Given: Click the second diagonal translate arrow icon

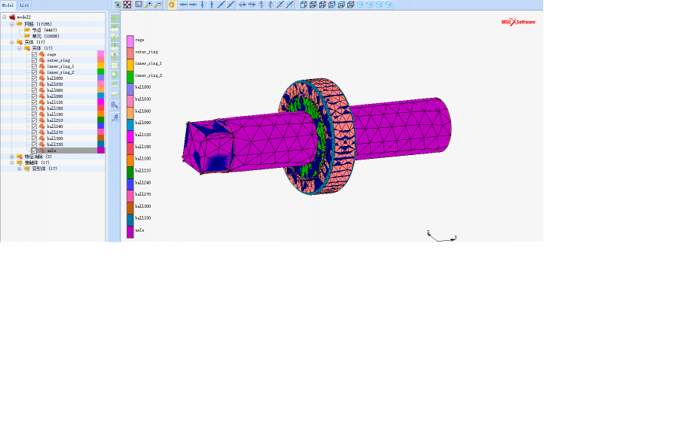Looking at the screenshot, I should [231, 5].
